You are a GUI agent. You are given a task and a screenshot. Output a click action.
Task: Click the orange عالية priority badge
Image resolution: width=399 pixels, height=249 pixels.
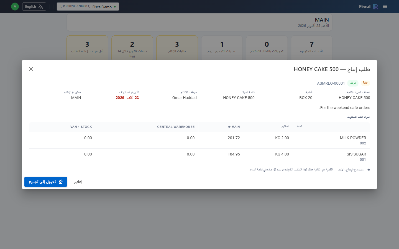pyautogui.click(x=365, y=83)
